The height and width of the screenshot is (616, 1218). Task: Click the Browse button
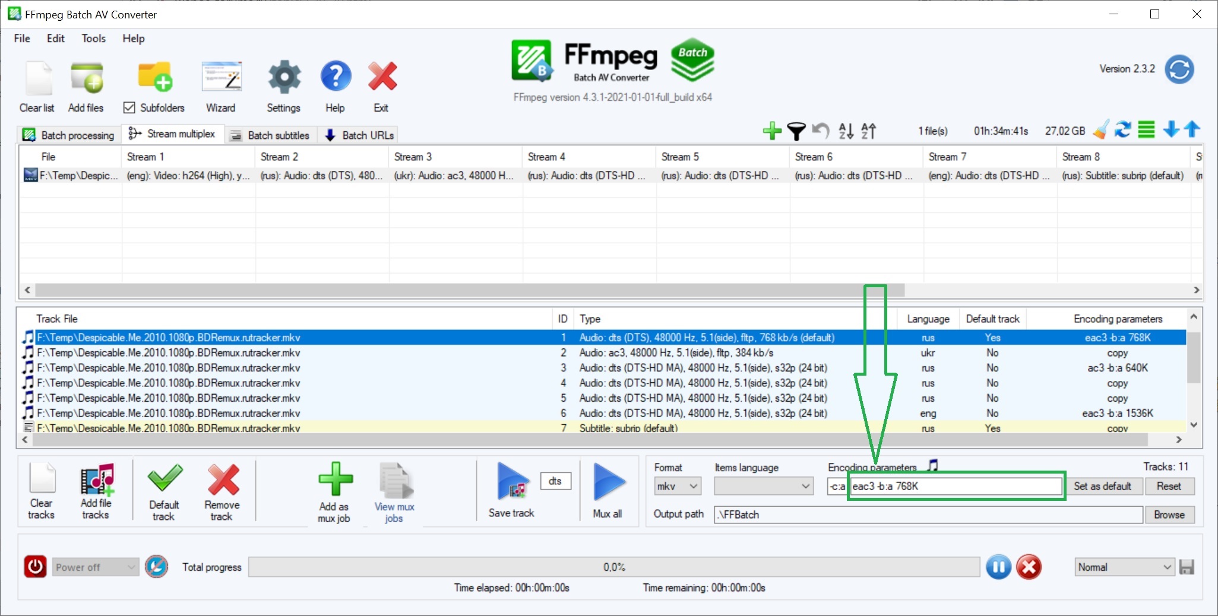[1169, 515]
